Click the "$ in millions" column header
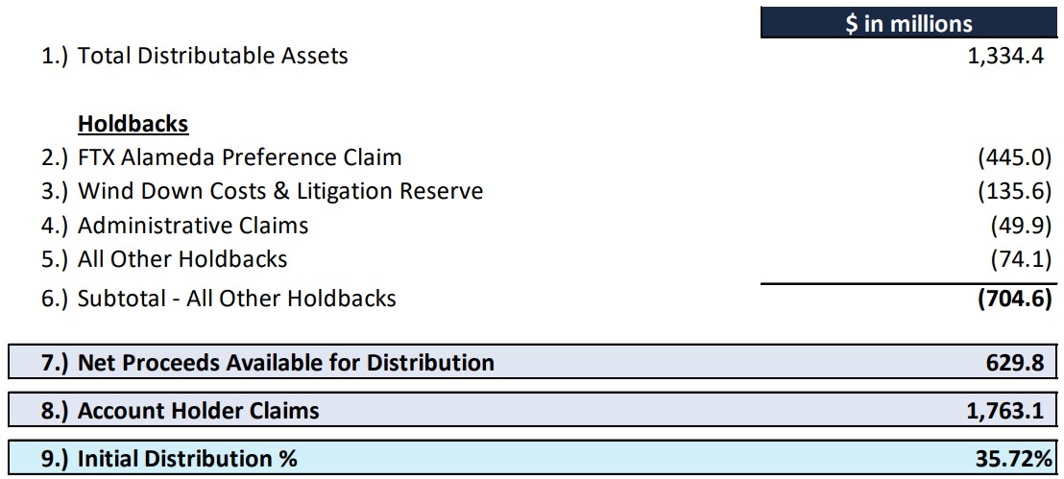Screen dimensions: 1064x479 (907, 23)
